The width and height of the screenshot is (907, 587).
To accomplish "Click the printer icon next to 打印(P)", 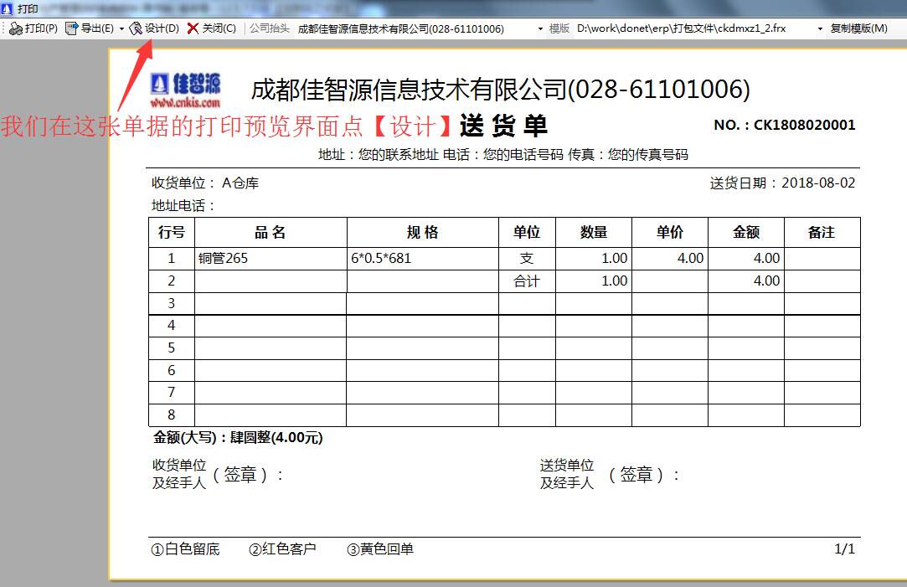I will [x=16, y=28].
